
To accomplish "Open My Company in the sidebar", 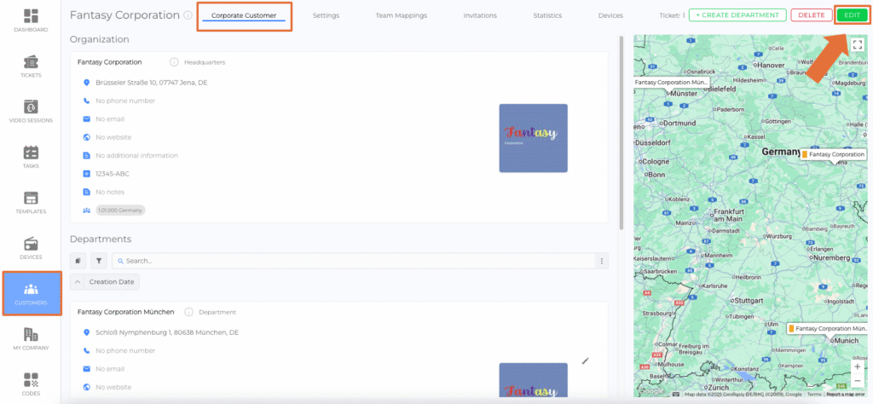I will click(31, 339).
